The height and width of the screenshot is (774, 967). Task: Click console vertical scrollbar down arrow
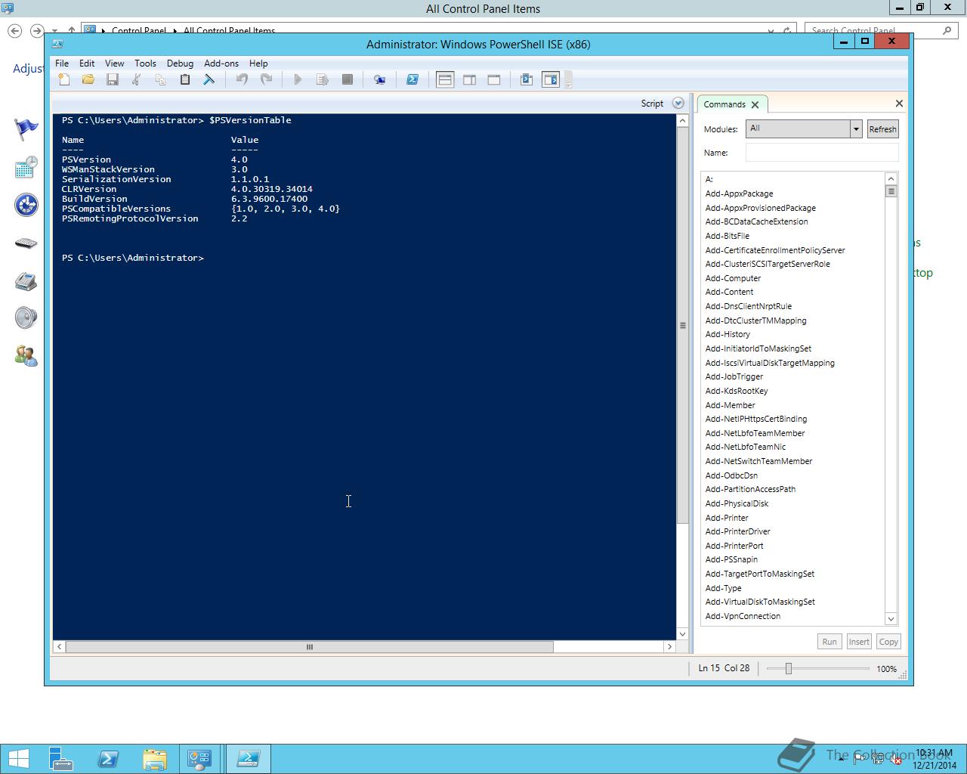682,634
